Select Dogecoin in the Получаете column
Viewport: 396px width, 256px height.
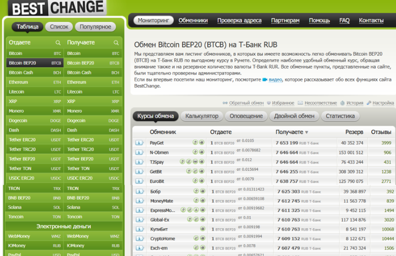click(x=93, y=120)
